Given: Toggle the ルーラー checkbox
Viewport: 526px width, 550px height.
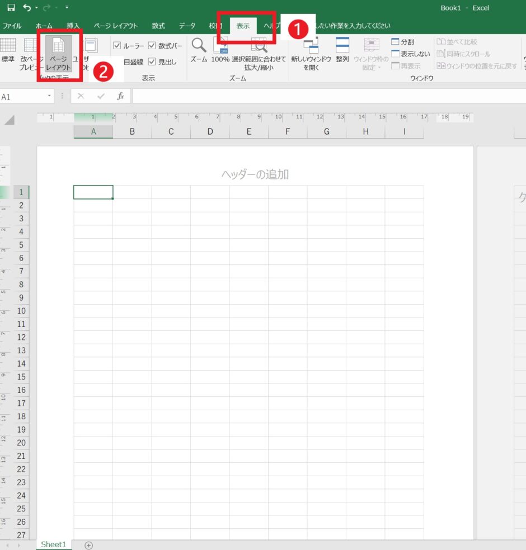Looking at the screenshot, I should [118, 45].
